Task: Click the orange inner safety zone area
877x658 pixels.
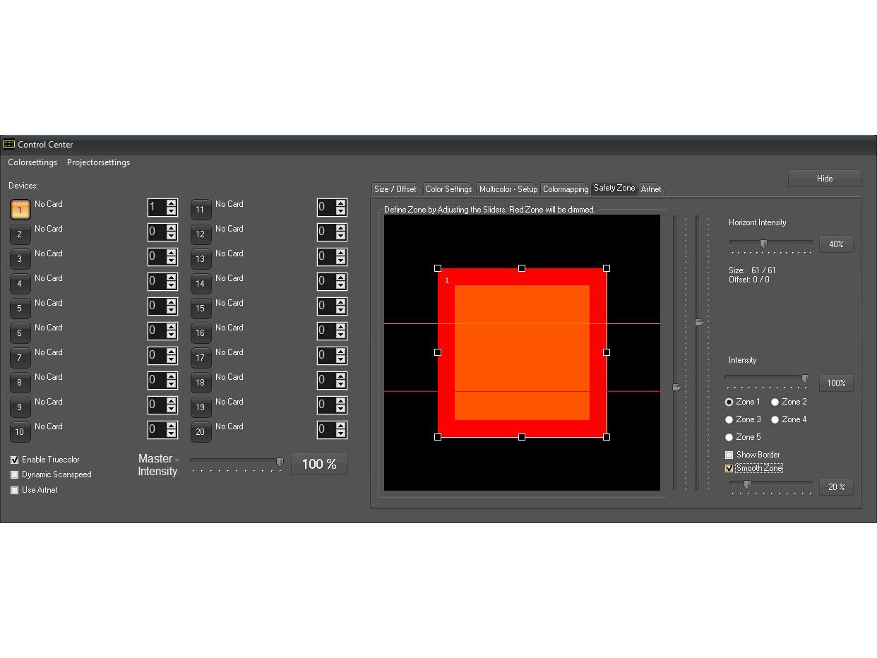Action: (522, 352)
